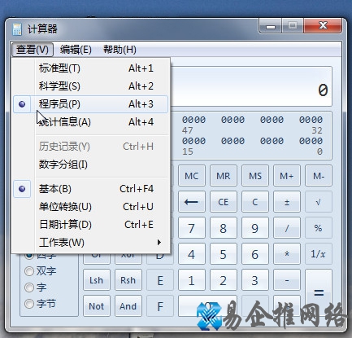Click the Rsh right shift button
This screenshot has height=338, width=352.
point(128,280)
